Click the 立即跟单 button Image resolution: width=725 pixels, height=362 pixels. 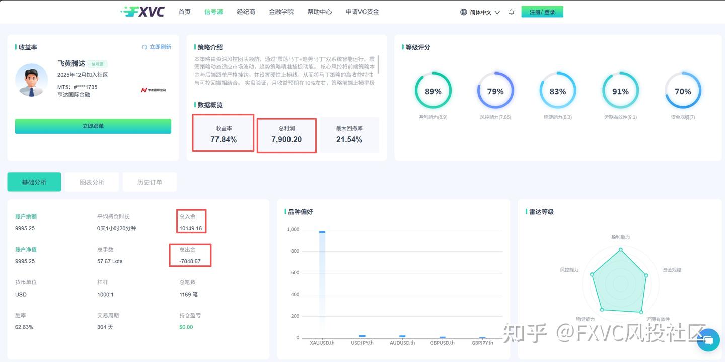point(93,126)
